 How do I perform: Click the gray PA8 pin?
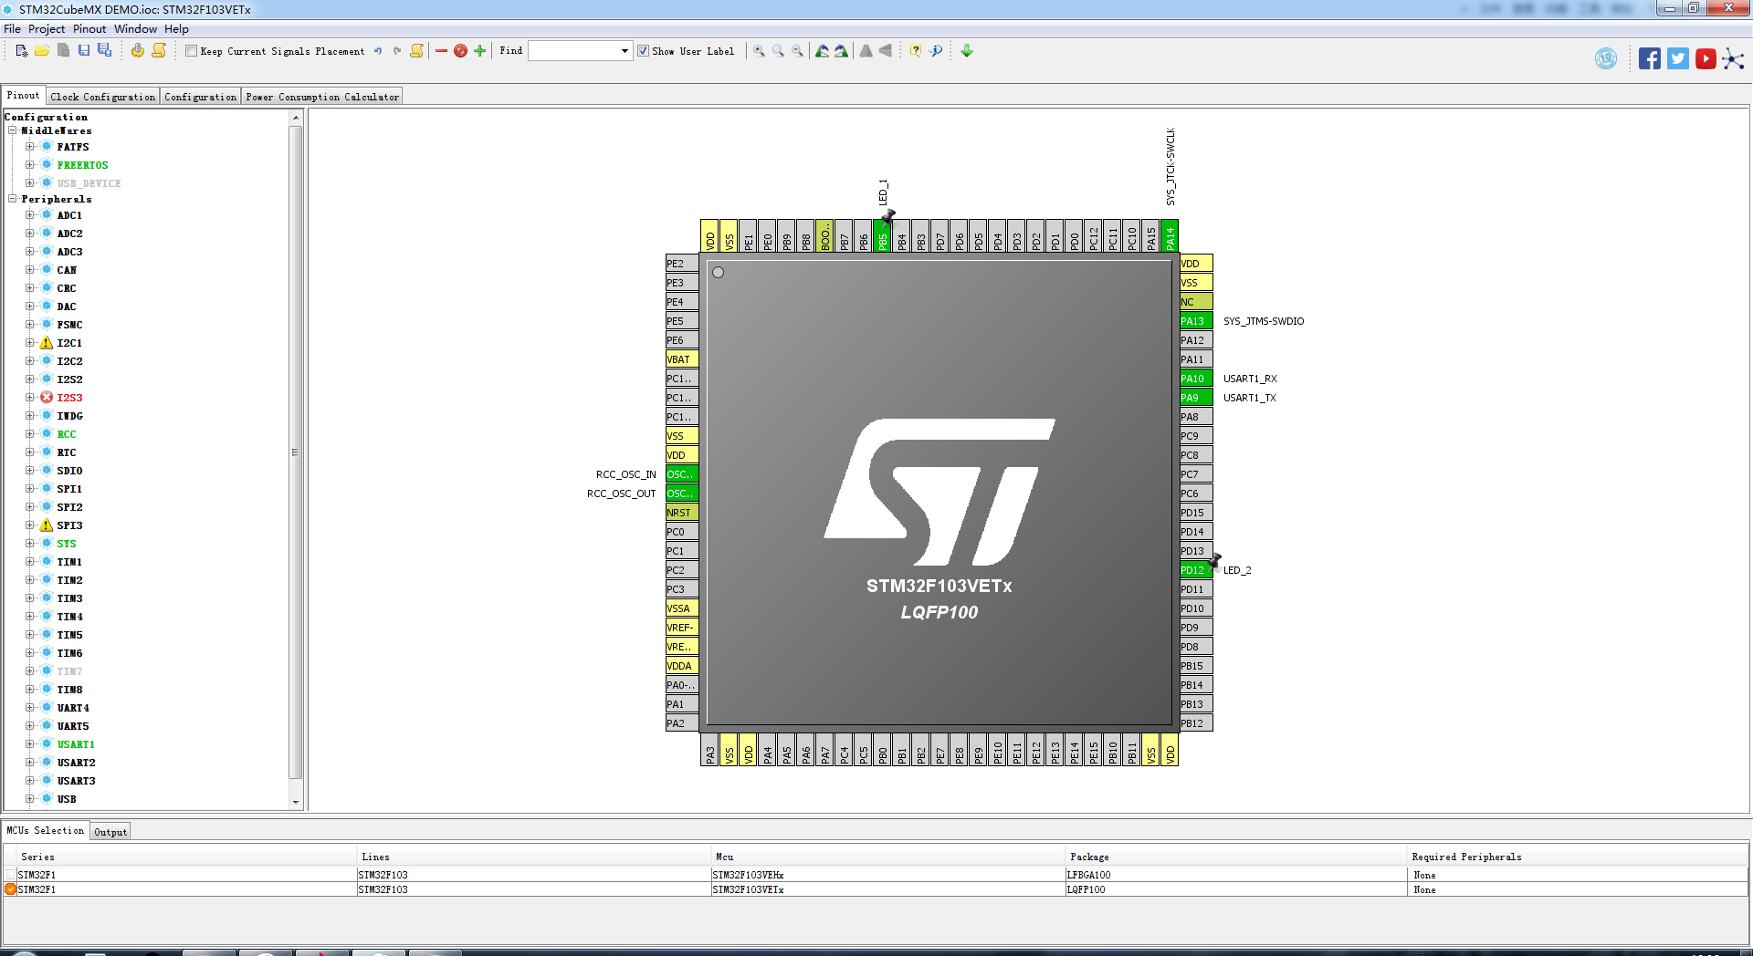pyautogui.click(x=1196, y=417)
